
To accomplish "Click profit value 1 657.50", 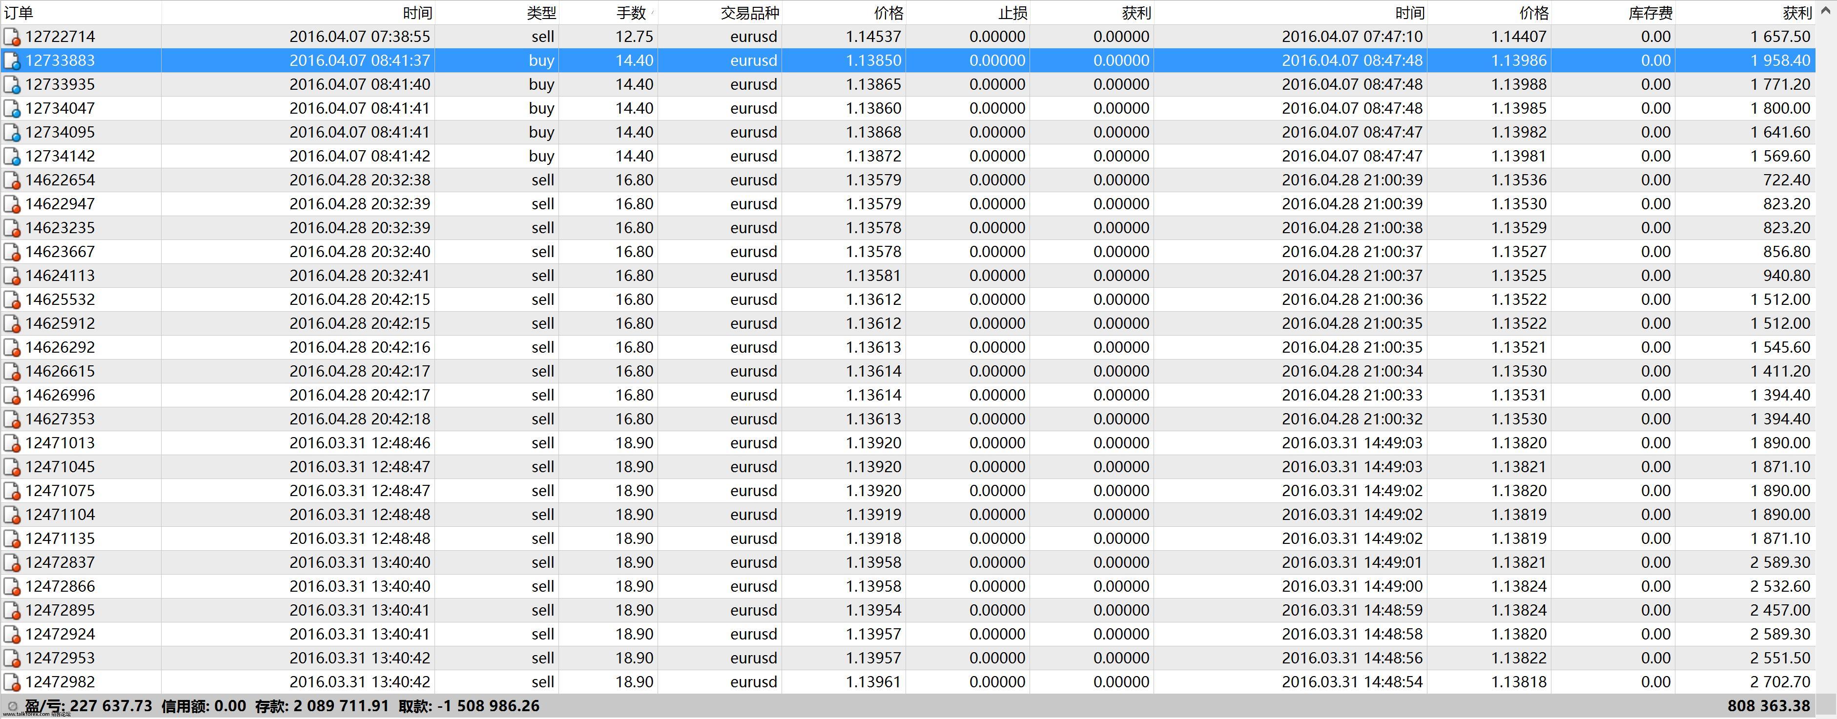I will pyautogui.click(x=1780, y=37).
